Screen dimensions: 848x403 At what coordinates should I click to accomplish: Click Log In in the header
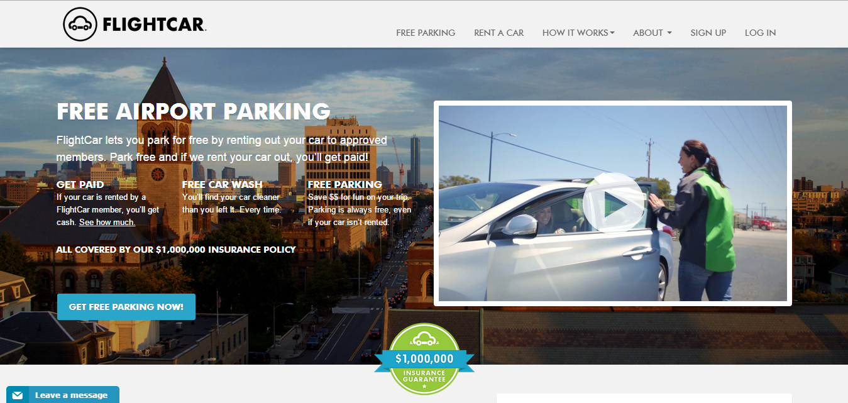tap(760, 33)
